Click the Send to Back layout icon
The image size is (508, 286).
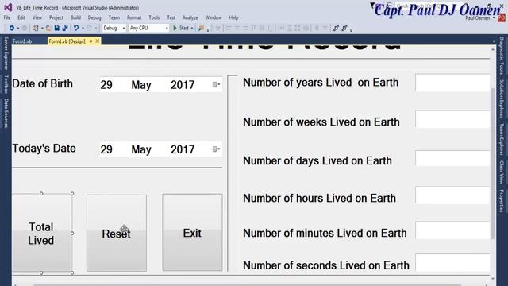pyautogui.click(x=344, y=29)
